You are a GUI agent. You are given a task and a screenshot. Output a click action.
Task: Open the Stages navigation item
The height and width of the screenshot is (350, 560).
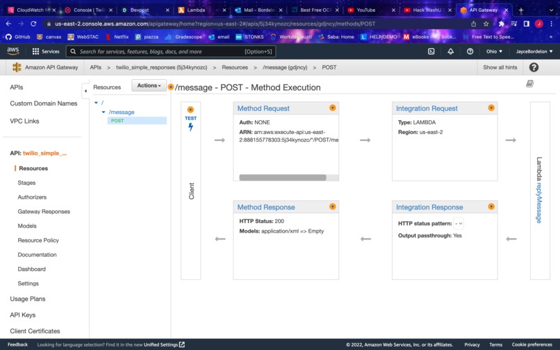click(x=26, y=183)
